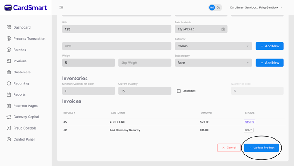Click the INVOICE # column header
The height and width of the screenshot is (166, 294).
click(69, 113)
